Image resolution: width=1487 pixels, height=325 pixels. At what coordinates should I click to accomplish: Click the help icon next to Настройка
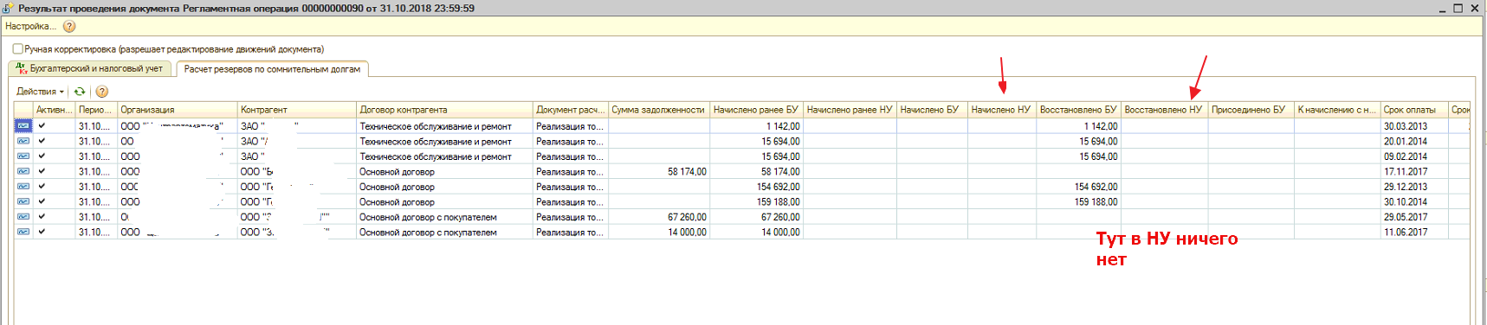point(69,27)
